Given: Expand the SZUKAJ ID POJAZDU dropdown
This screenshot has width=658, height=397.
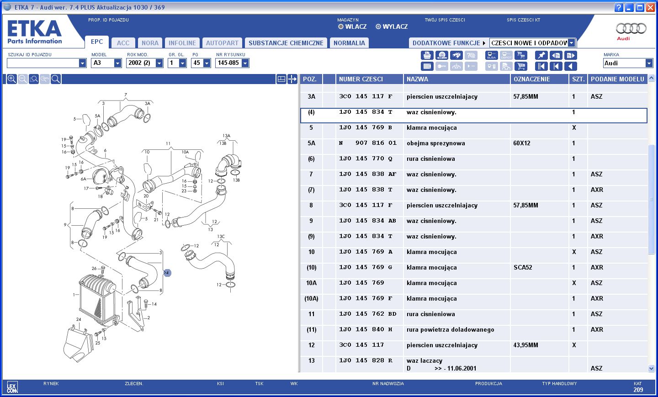Looking at the screenshot, I should click(x=82, y=63).
